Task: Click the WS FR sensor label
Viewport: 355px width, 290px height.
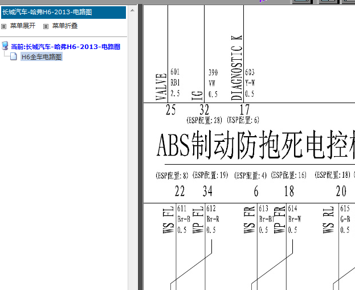Action: click(x=249, y=220)
